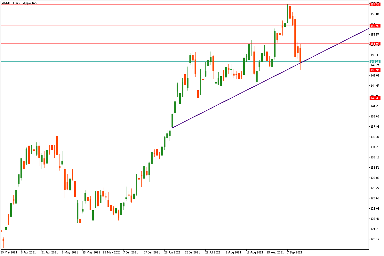Screen dimensions: 384x256
Task: Click the red 153.92 price level tag
Action: (375, 26)
